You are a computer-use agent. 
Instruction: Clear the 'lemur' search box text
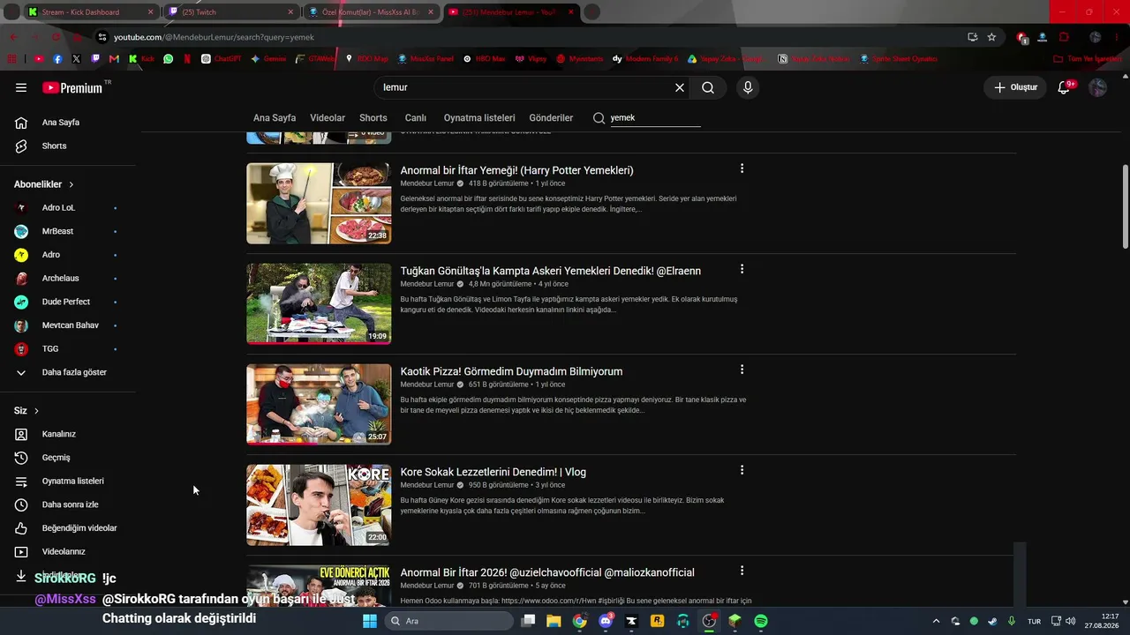pos(680,87)
